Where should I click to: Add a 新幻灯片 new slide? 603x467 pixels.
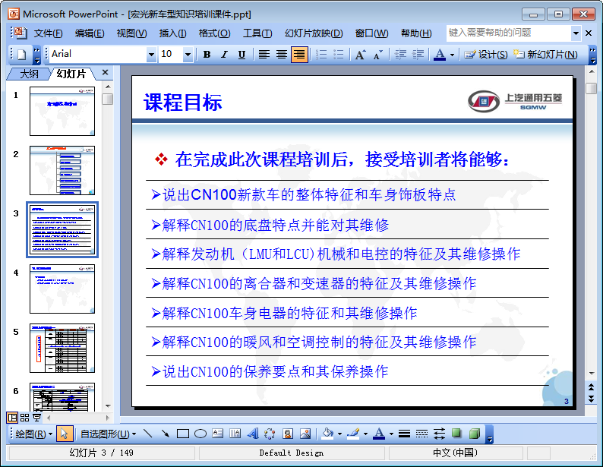click(x=546, y=55)
